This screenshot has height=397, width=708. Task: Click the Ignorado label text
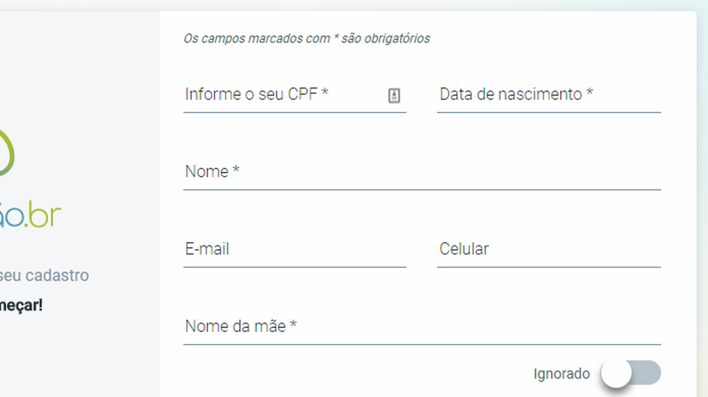click(x=561, y=374)
